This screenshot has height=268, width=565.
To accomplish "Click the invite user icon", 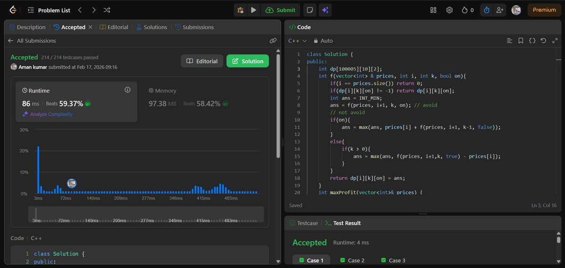I will point(499,10).
